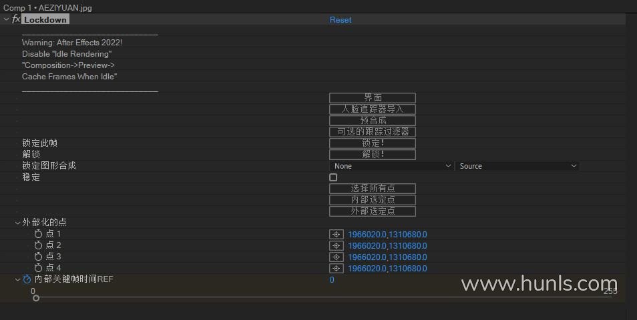Click the 选择所有点 button
637x320 pixels.
(x=373, y=189)
